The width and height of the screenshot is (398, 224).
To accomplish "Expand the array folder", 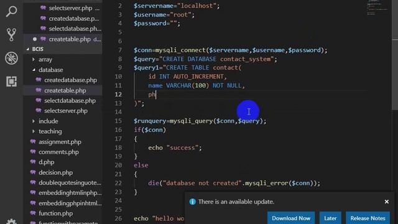I will 33,60.
